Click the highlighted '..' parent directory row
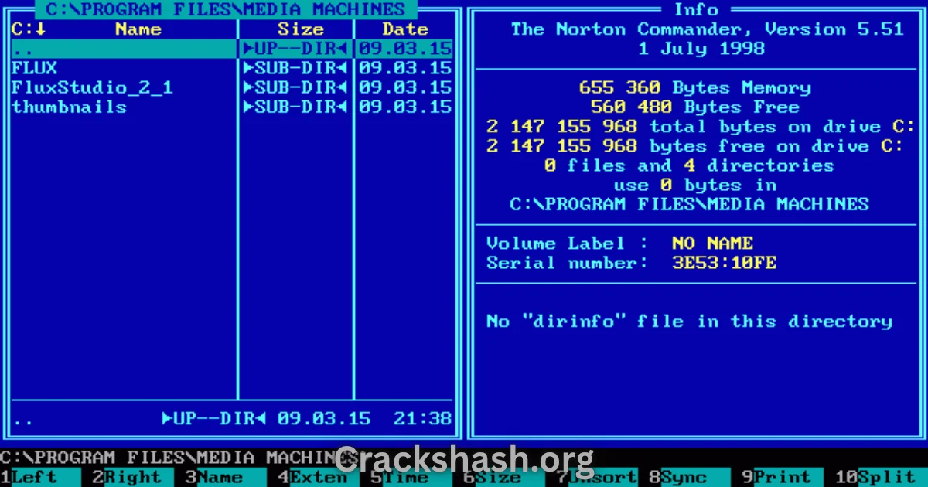The height and width of the screenshot is (487, 928). point(232,49)
